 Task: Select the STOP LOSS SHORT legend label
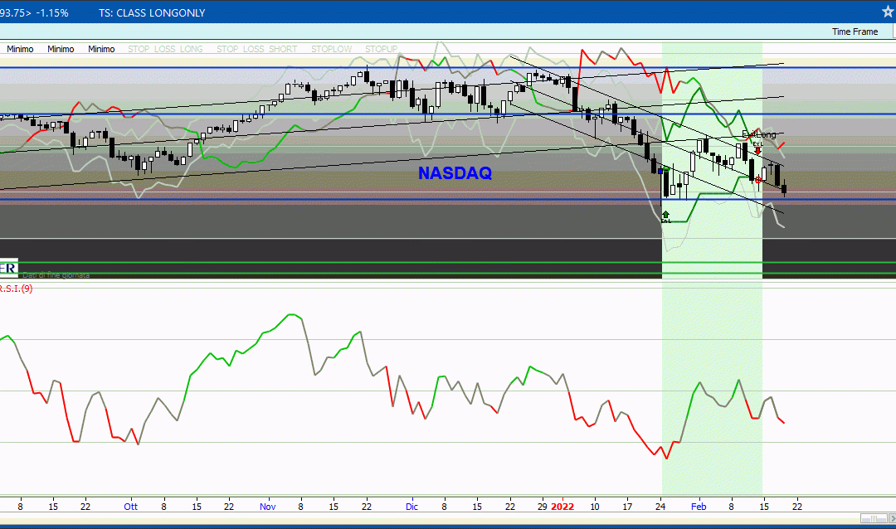tap(256, 49)
